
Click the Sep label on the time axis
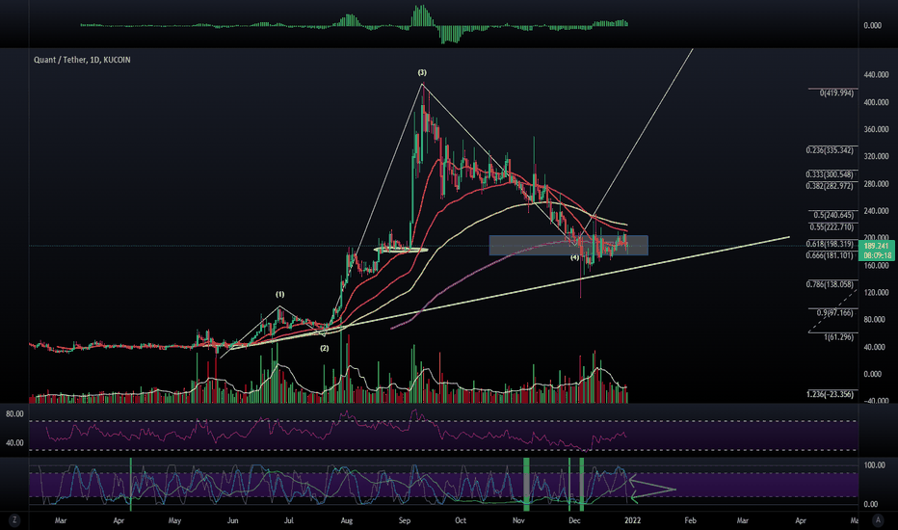[x=405, y=520]
